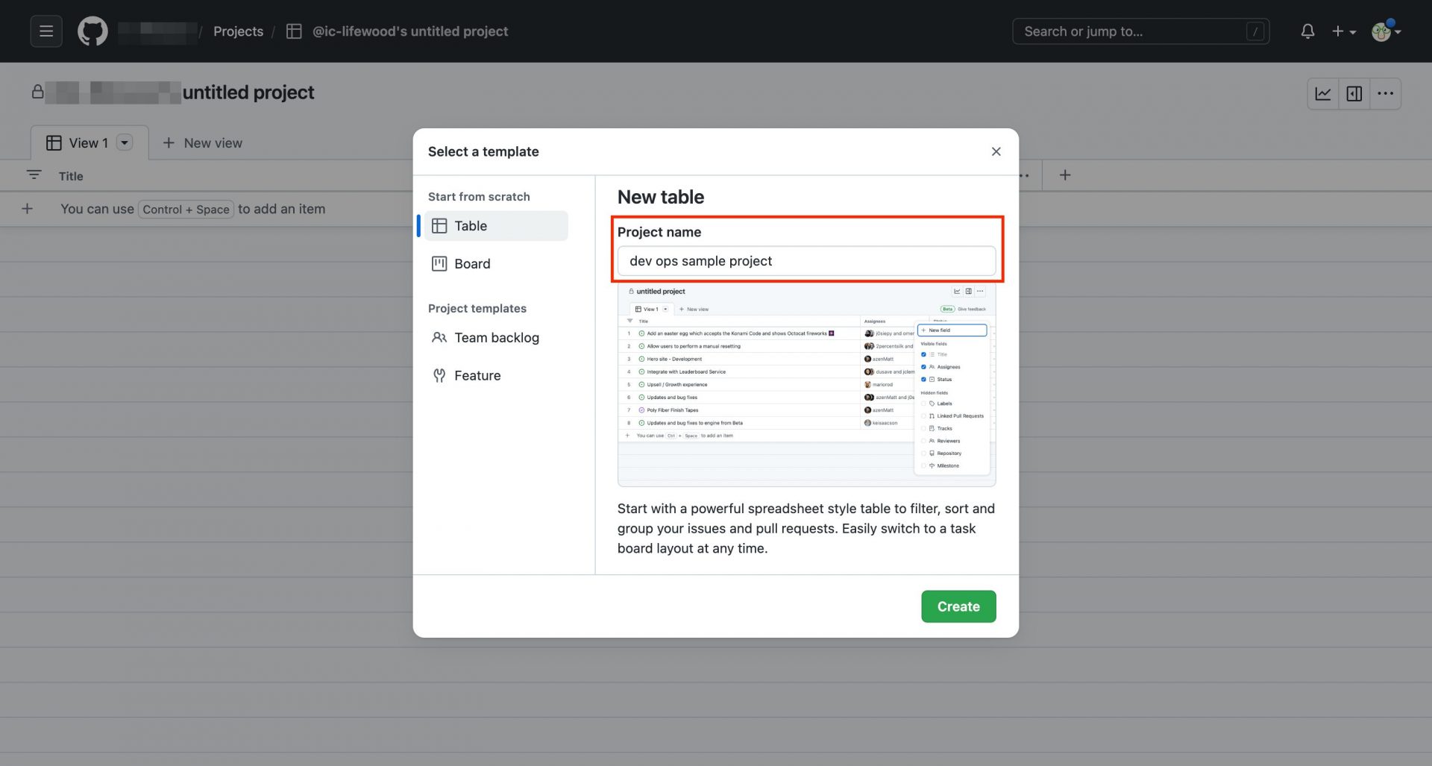Open the user avatar menu
The image size is (1432, 766).
tap(1385, 31)
